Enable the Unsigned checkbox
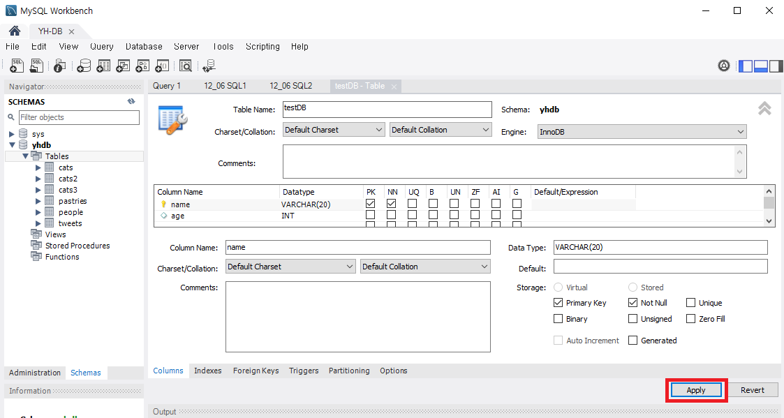Viewport: 784px width, 418px height. (x=633, y=318)
